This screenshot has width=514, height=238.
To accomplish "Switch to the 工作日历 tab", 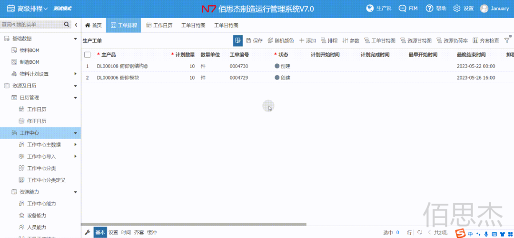I will tap(159, 25).
